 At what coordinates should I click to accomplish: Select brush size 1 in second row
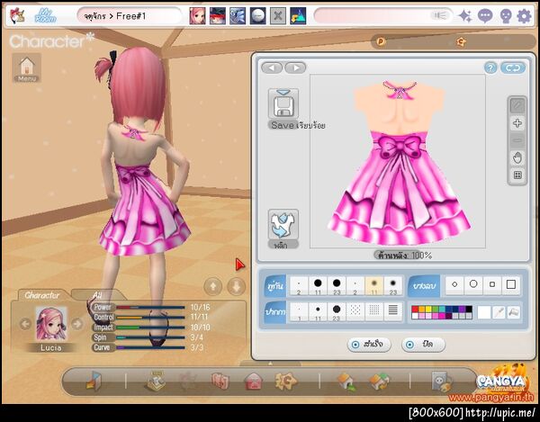pos(299,312)
